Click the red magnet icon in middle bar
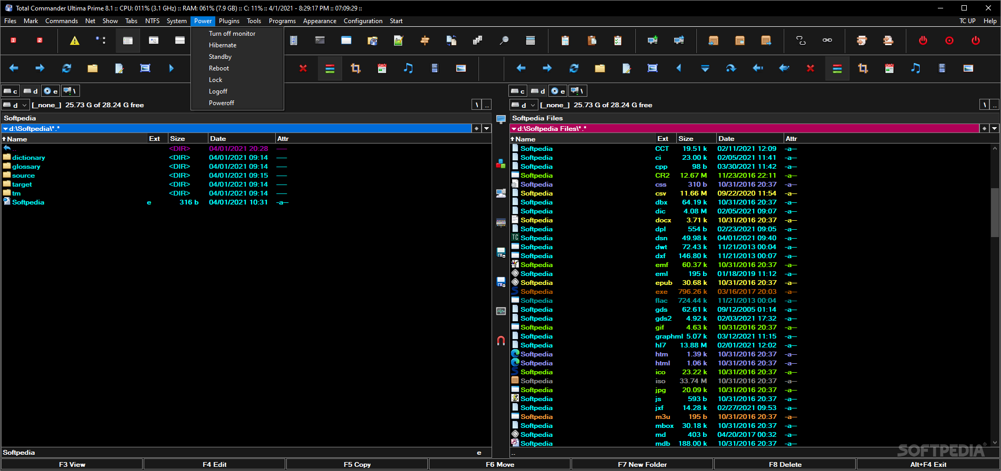1001x471 pixels. [501, 341]
